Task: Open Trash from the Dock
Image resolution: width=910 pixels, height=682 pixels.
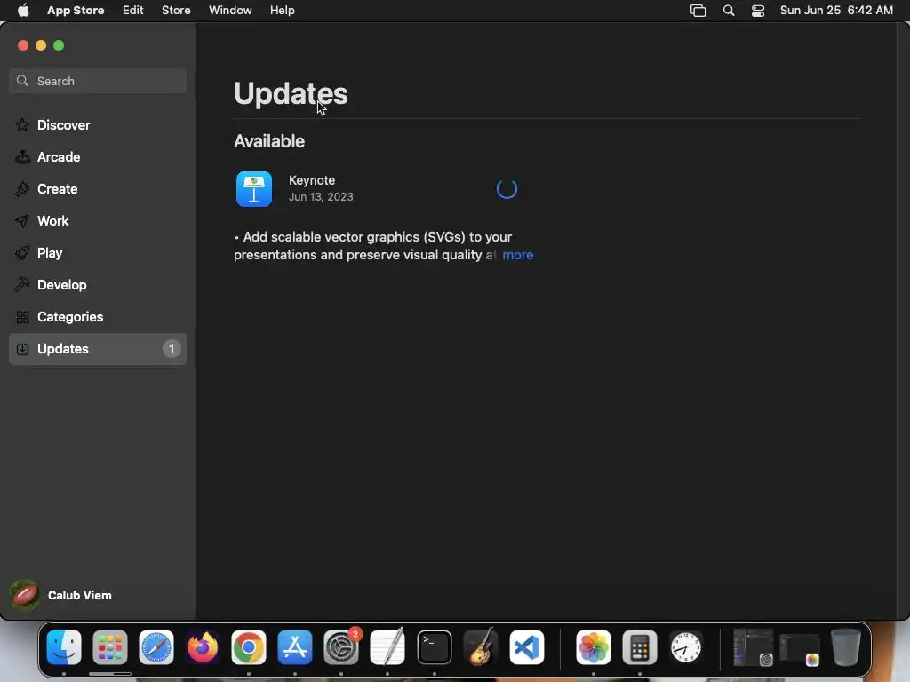Action: [x=846, y=647]
